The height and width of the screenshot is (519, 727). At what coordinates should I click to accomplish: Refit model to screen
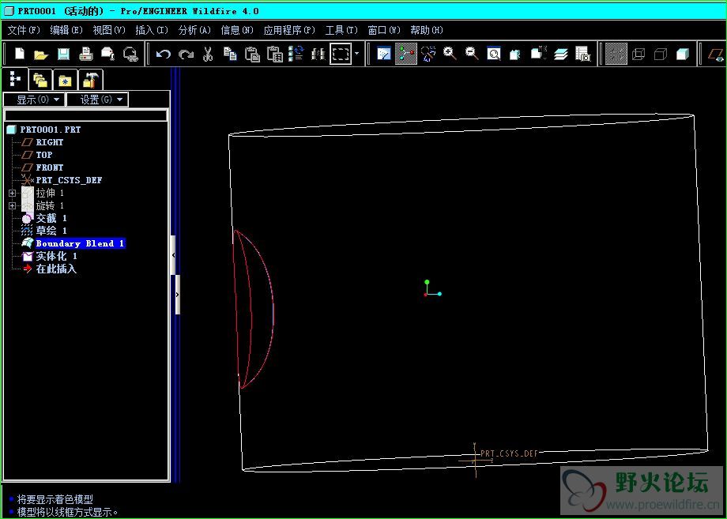494,55
